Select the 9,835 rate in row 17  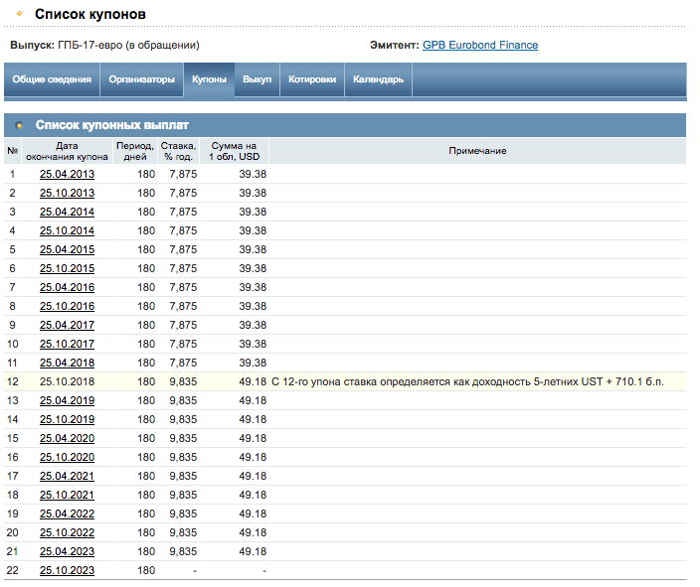[x=183, y=477]
